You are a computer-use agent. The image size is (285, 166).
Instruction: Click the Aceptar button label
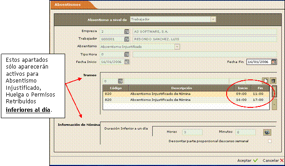click(x=244, y=161)
